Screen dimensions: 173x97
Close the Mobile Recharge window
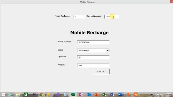(172, 1)
